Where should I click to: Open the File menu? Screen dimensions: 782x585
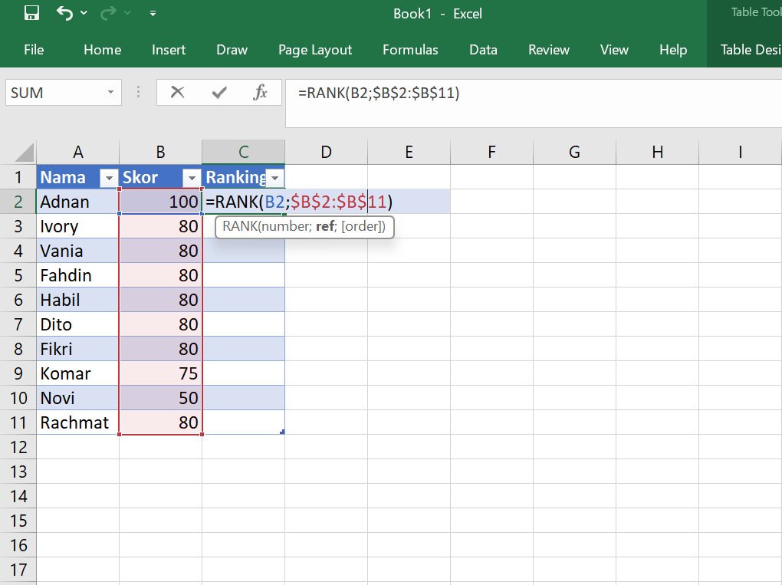click(34, 50)
